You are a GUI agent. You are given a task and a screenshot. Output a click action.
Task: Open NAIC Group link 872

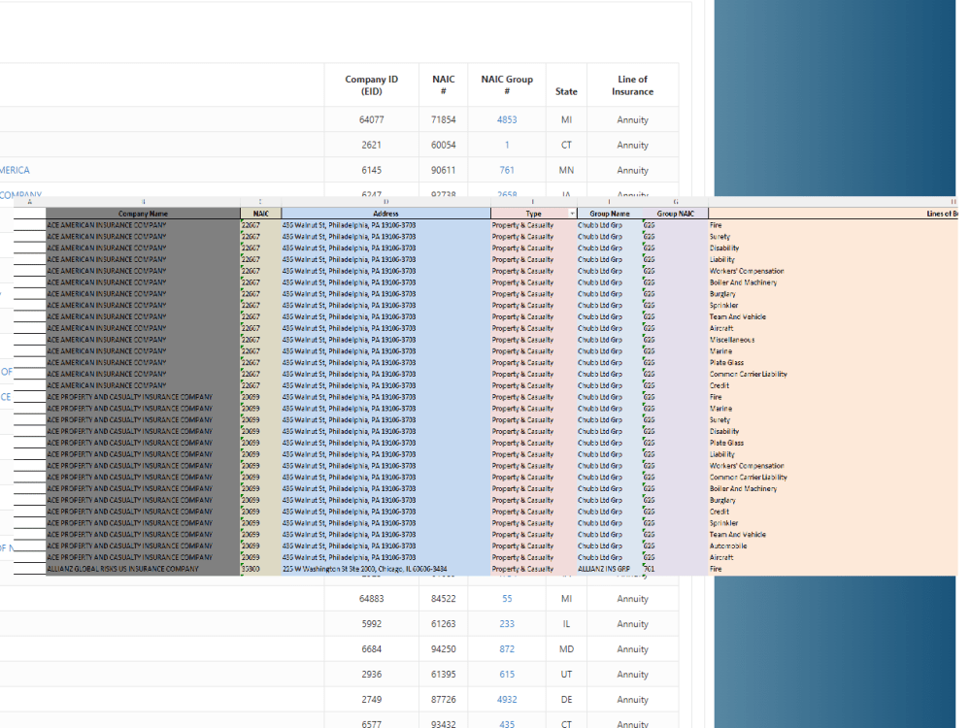point(507,649)
